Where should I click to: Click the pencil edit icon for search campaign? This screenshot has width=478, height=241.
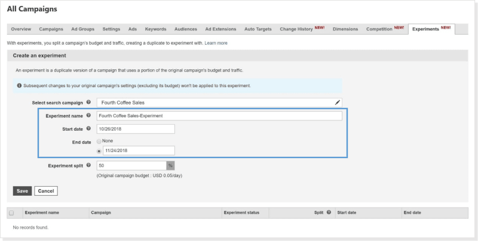[x=338, y=103]
